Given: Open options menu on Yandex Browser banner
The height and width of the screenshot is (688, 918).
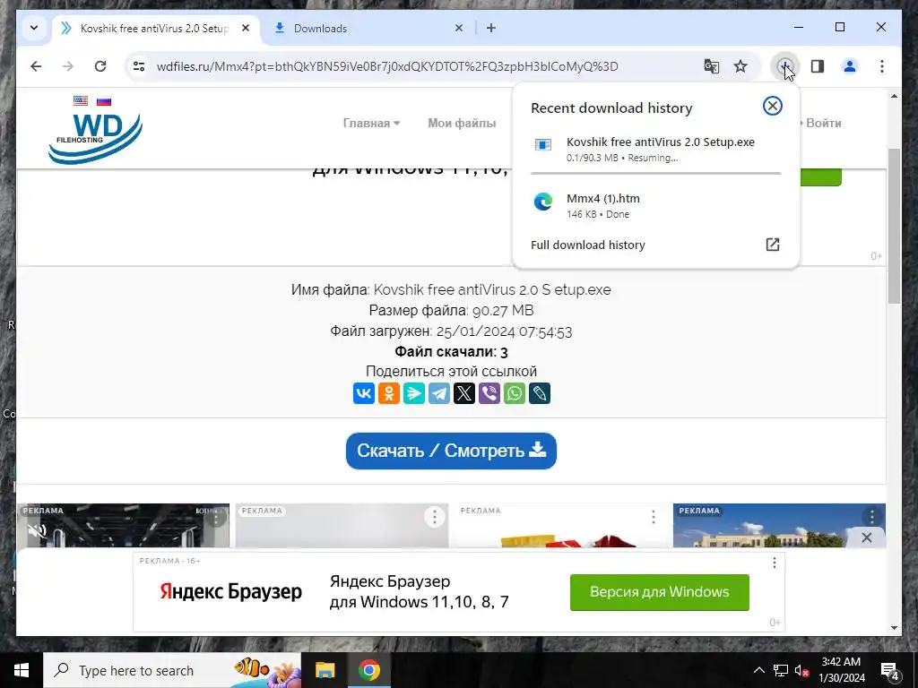Looking at the screenshot, I should click(x=774, y=563).
